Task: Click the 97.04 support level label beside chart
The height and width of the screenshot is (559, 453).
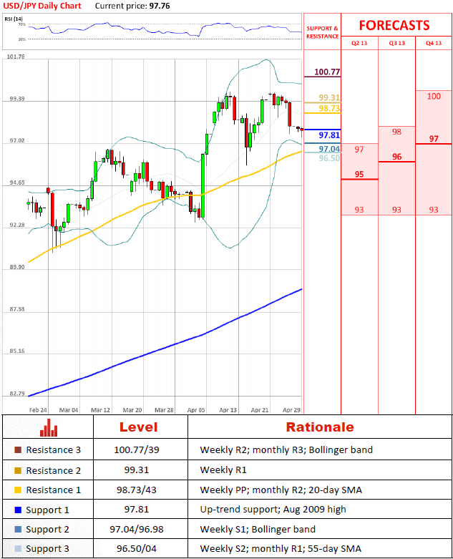Action: coord(329,149)
